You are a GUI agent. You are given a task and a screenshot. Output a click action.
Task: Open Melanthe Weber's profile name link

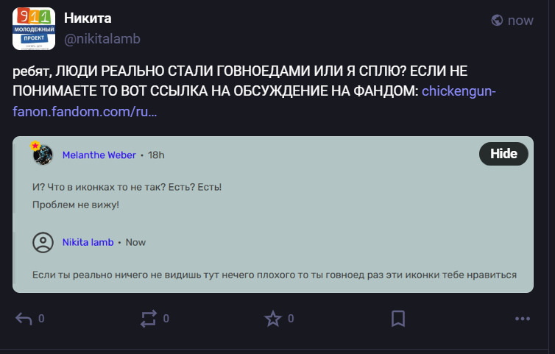pyautogui.click(x=99, y=155)
